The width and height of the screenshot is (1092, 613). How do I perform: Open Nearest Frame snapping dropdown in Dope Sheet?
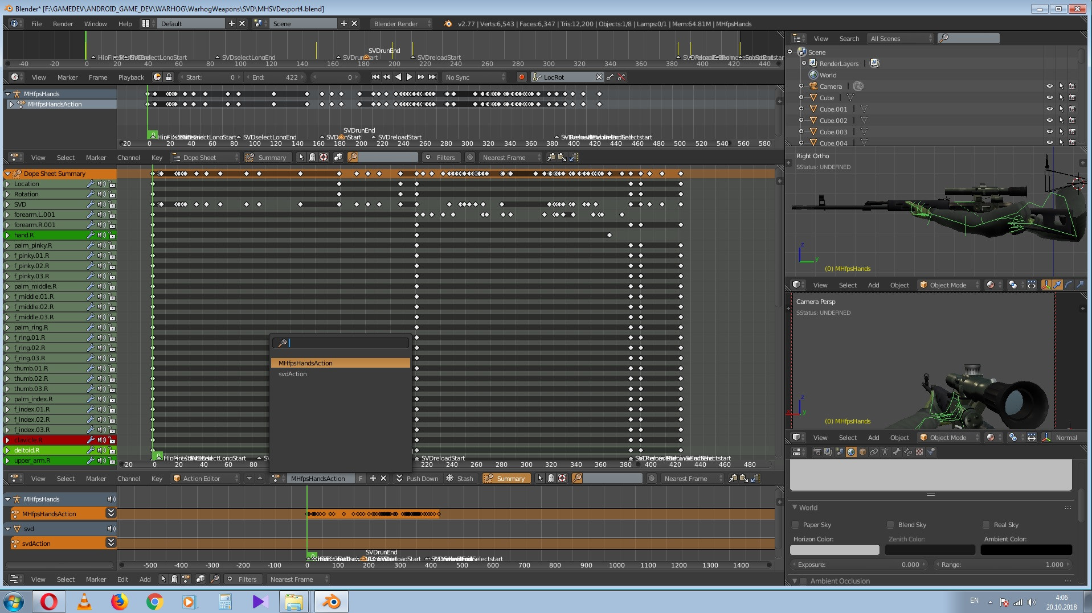tap(510, 158)
